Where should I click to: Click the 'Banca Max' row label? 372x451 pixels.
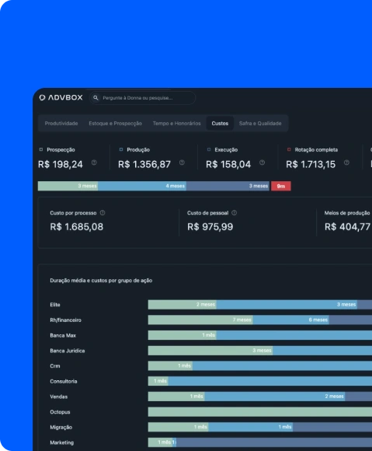pos(63,335)
